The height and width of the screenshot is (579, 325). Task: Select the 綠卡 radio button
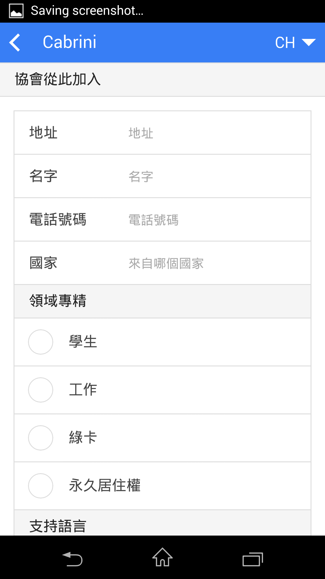tap(41, 438)
